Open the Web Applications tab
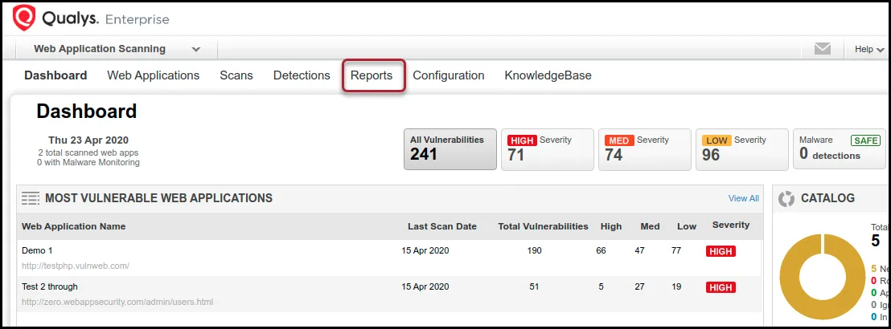This screenshot has width=891, height=329. [x=154, y=75]
